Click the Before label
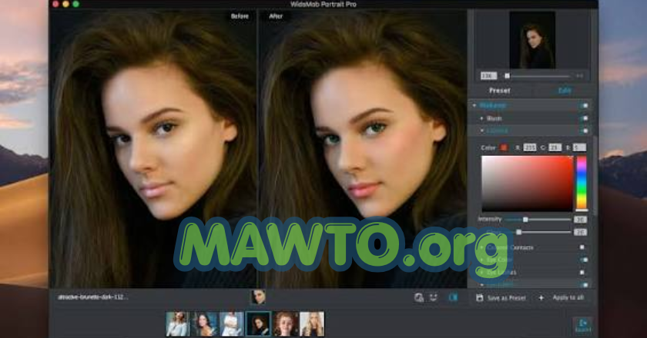 pos(240,16)
